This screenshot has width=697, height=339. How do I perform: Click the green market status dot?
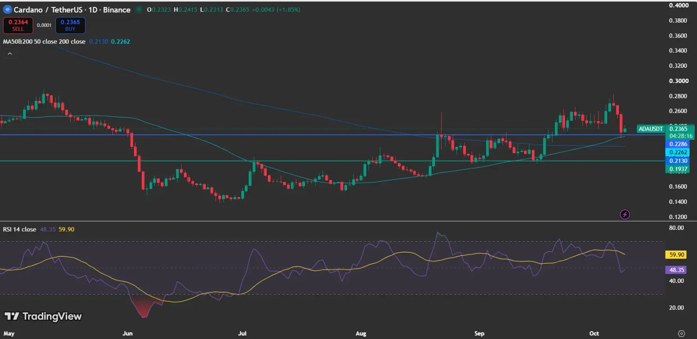139,10
